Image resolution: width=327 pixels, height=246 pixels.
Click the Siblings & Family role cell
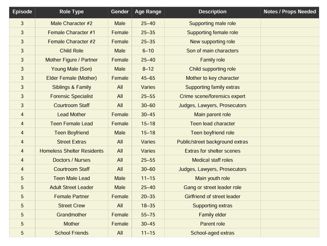coord(71,87)
